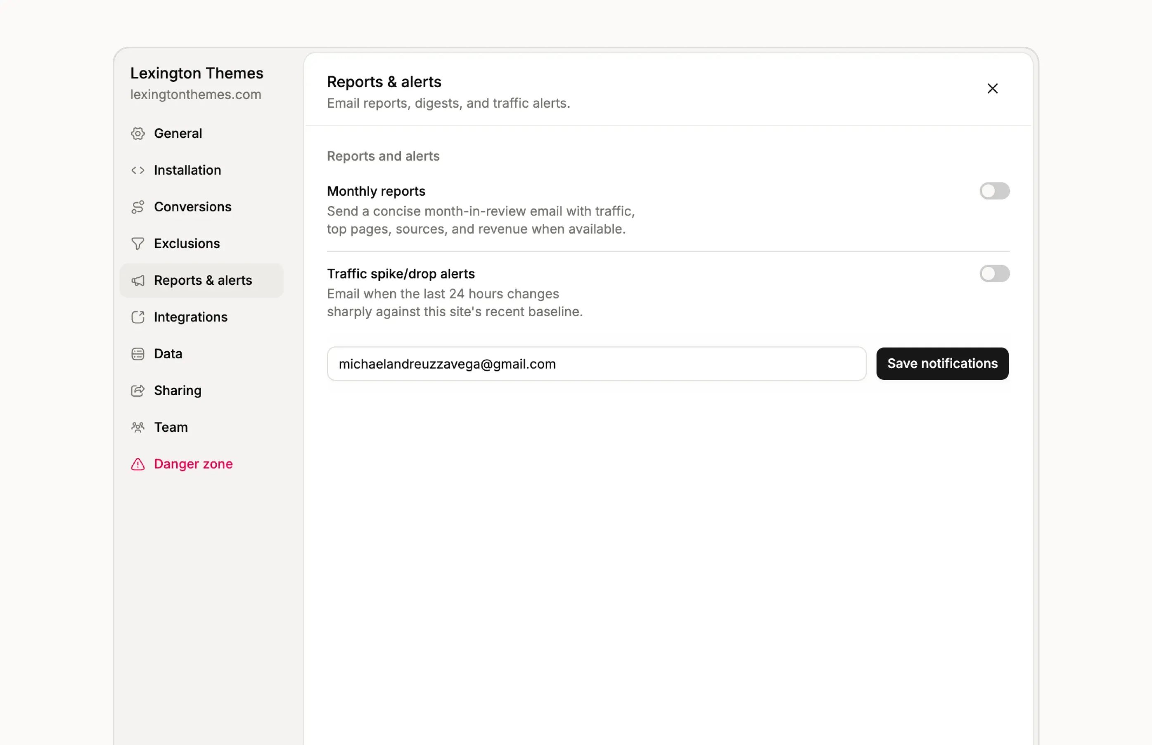Image resolution: width=1152 pixels, height=745 pixels.
Task: Click 'Email reports, digests, and traffic alerts.' subtitle
Action: click(448, 104)
